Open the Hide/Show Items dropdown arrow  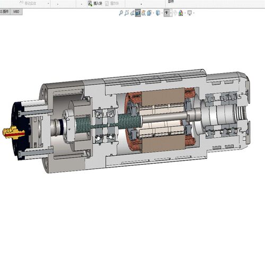171,13
